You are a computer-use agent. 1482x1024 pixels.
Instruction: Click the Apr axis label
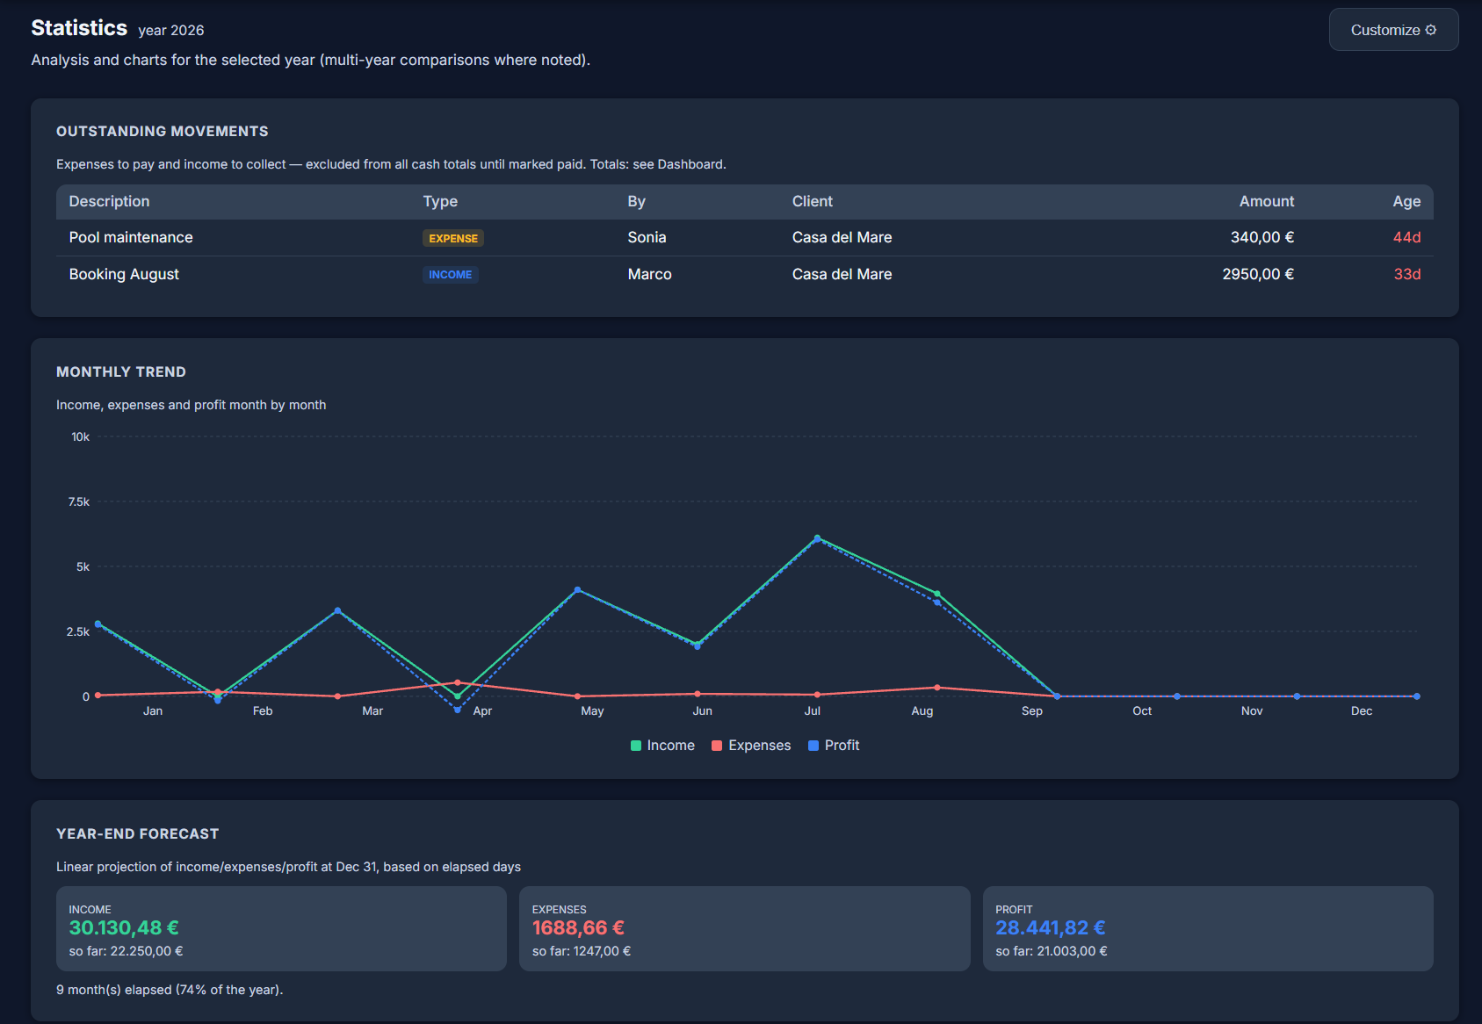tap(482, 710)
